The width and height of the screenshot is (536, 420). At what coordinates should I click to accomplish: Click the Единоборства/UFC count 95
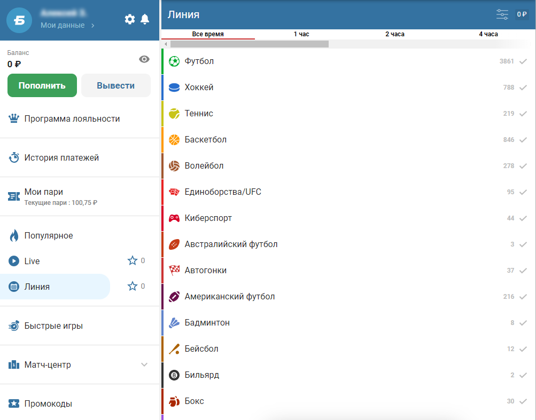click(x=510, y=192)
